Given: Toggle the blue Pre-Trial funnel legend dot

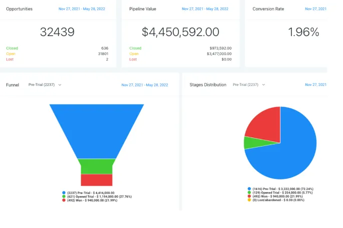Looking at the screenshot, I should point(64,192).
